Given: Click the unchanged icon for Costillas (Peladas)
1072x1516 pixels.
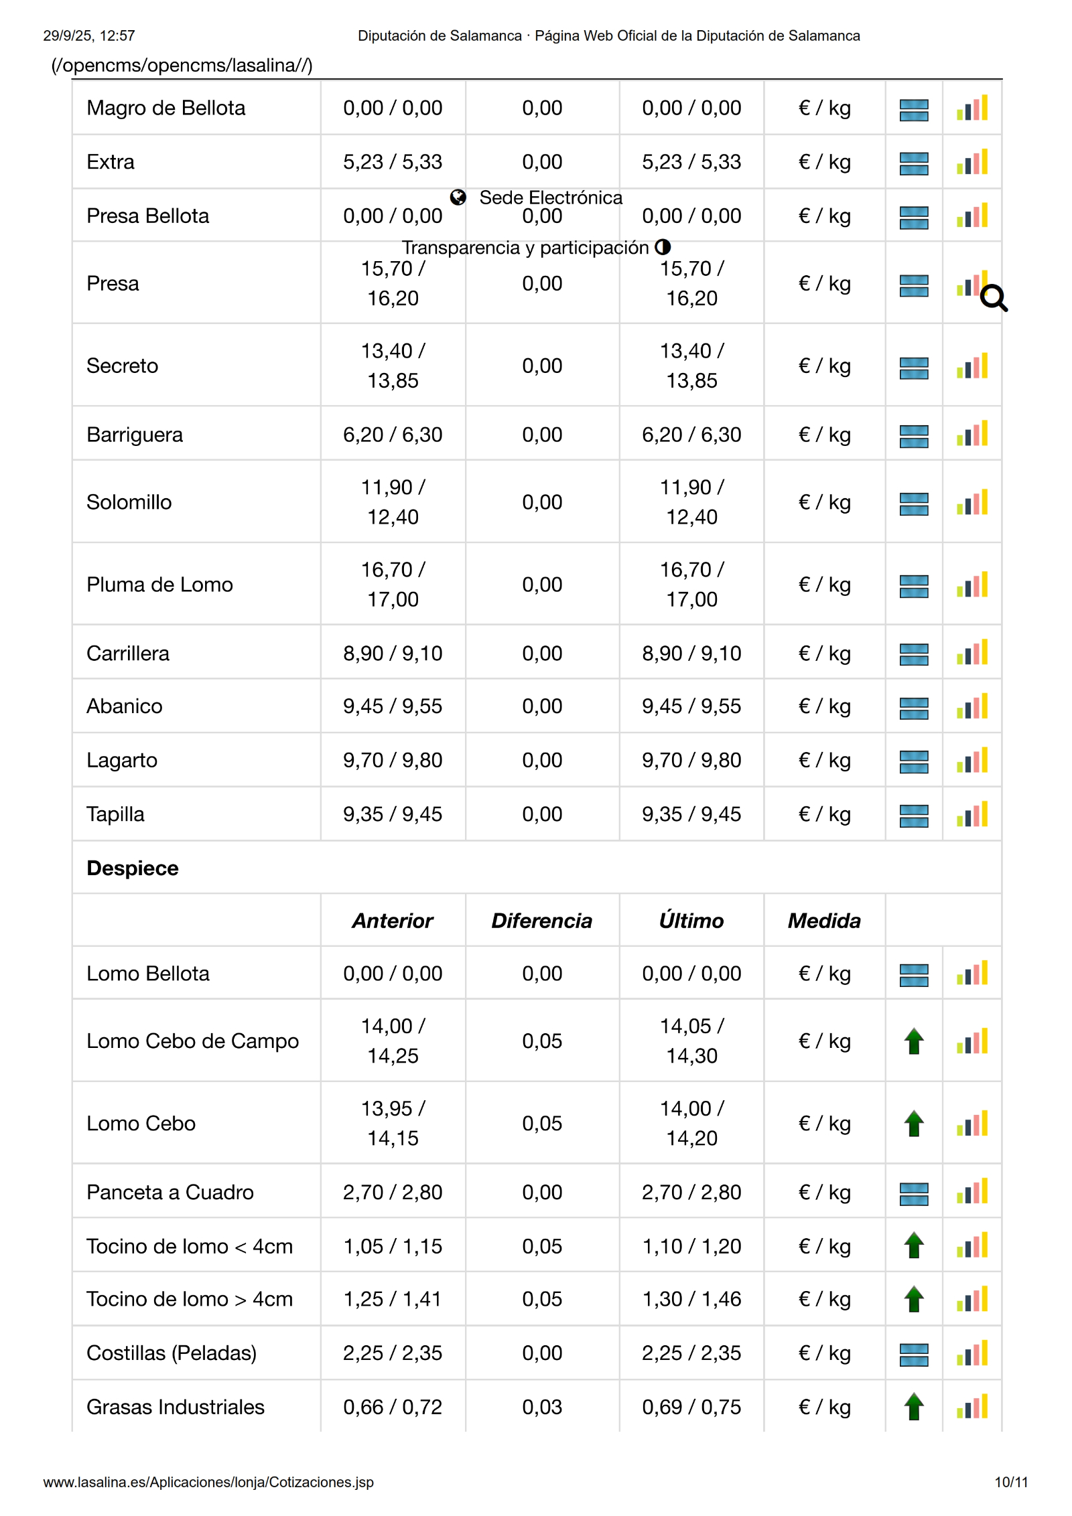Looking at the screenshot, I should pos(914,1354).
